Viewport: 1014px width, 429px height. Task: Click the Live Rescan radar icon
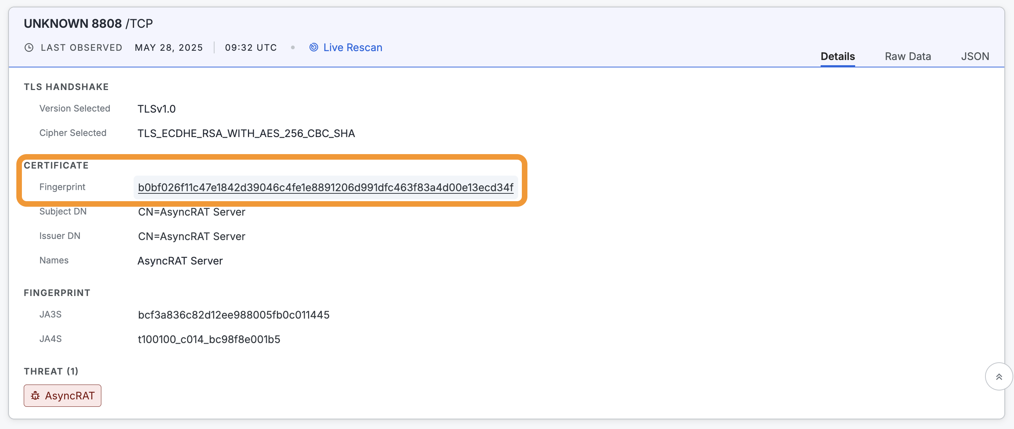pyautogui.click(x=314, y=47)
